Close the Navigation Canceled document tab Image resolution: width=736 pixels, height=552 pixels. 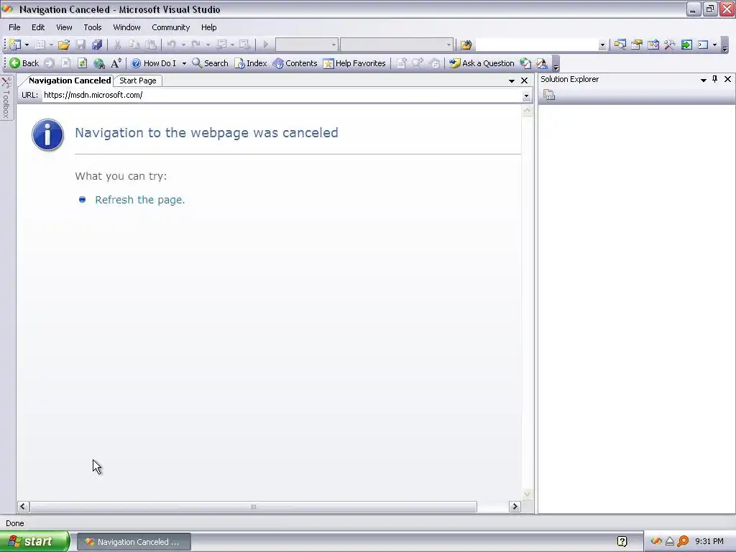tap(524, 80)
